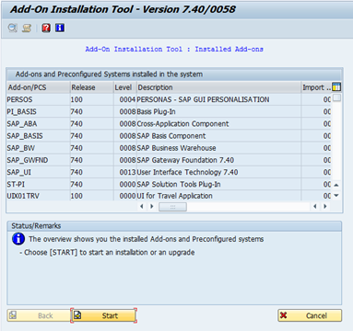Click the red X icon on the Cancel button
Screen dimensions: 353x331
[x=284, y=315]
